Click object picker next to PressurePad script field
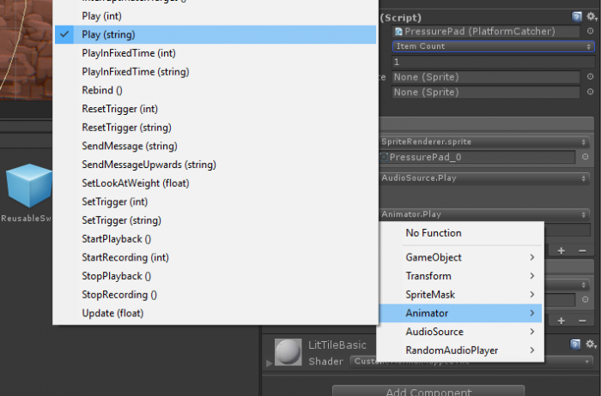The image size is (601, 396). tap(591, 32)
